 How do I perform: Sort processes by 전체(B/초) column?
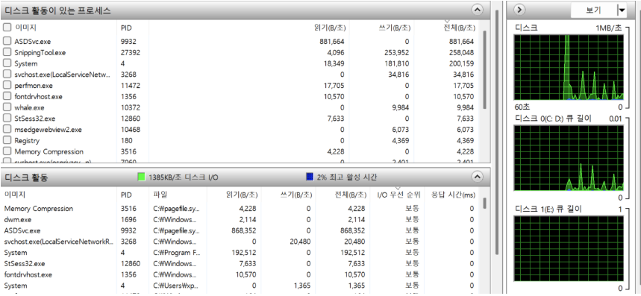tap(460, 28)
